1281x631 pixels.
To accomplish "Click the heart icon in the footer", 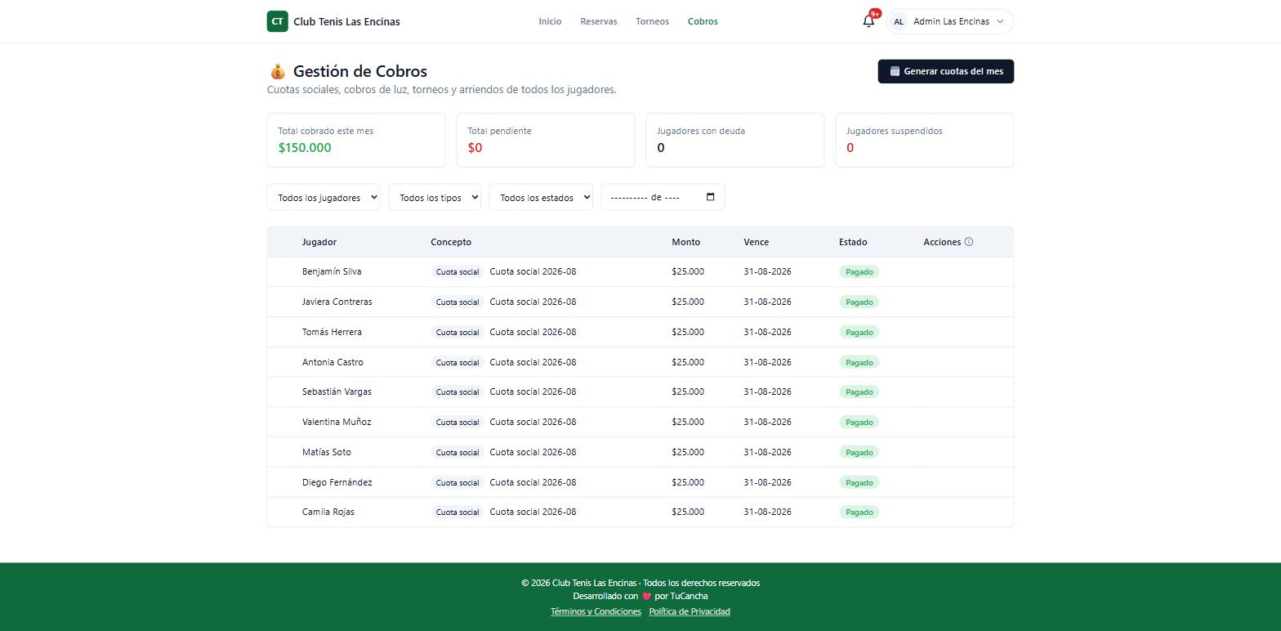I will pos(646,597).
